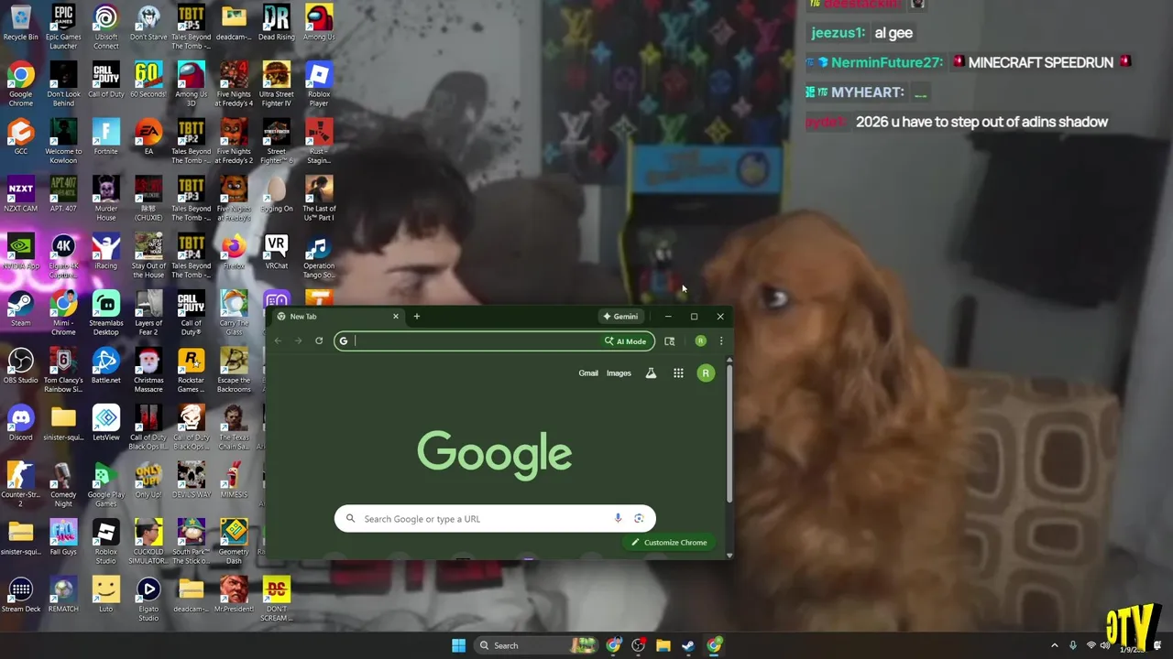The width and height of the screenshot is (1173, 659).
Task: Select the Tales Beyond The Tomb EP:5 icon
Action: pos(191,27)
